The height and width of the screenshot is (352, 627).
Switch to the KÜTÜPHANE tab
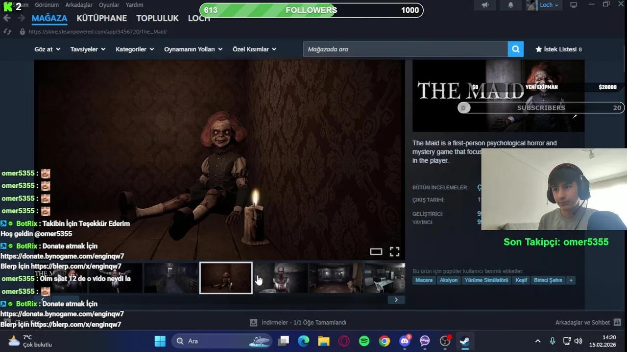click(101, 18)
